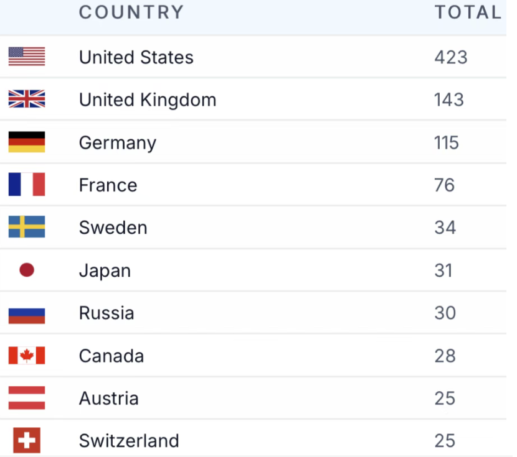
Task: Open the United Kingdom country name
Action: point(148,100)
